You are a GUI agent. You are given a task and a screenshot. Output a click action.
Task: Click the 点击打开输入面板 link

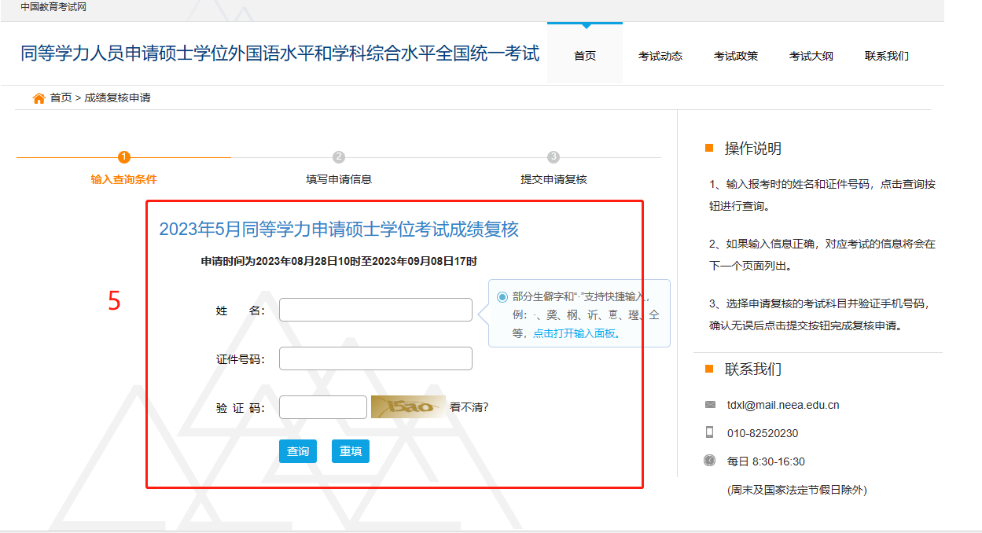point(576,333)
